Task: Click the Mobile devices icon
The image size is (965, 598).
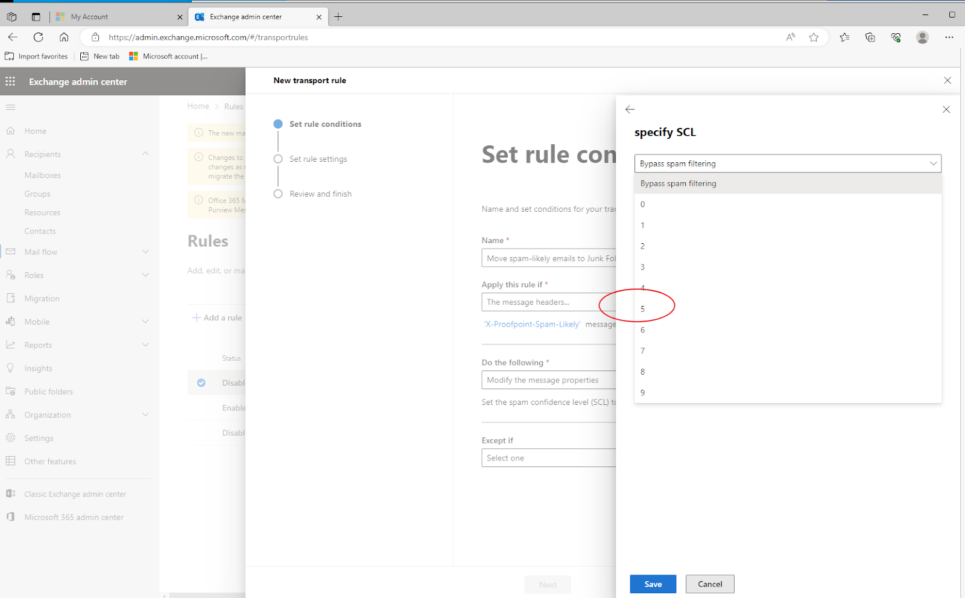Action: coord(10,322)
